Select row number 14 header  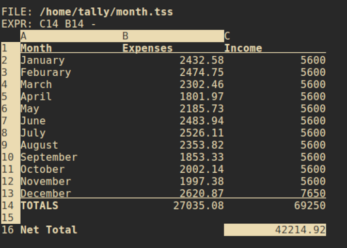11,206
